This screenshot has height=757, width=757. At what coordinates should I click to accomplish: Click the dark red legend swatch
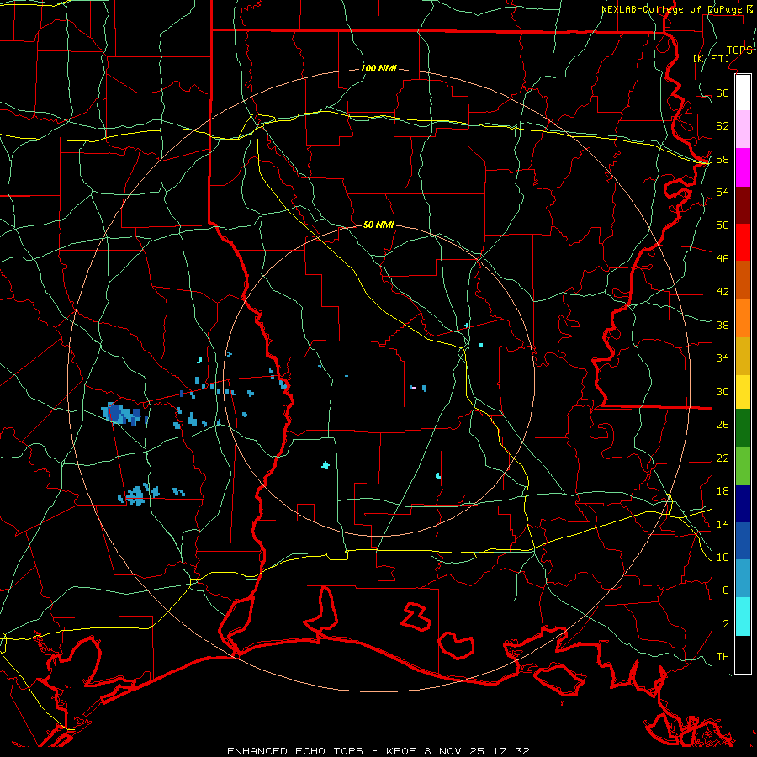(743, 204)
